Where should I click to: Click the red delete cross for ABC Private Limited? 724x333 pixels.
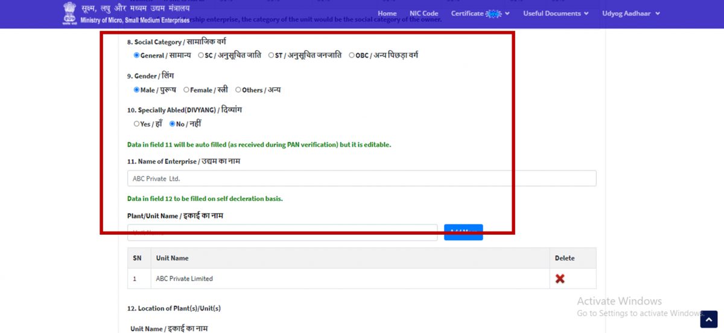560,279
